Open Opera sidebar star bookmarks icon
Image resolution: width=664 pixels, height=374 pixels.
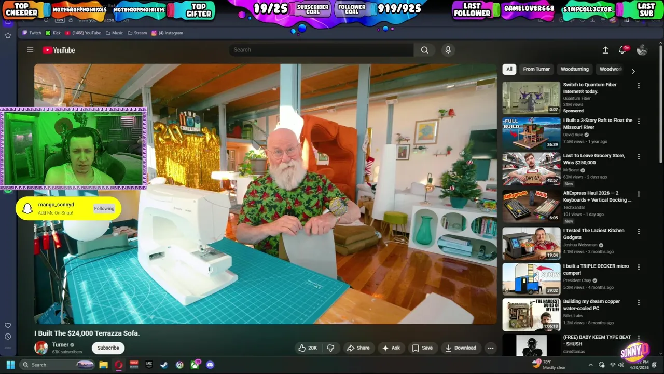point(8,35)
